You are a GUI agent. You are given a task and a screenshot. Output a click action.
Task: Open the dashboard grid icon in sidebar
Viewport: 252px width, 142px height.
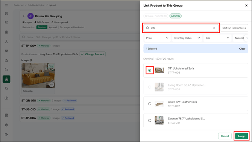pyautogui.click(x=6, y=13)
